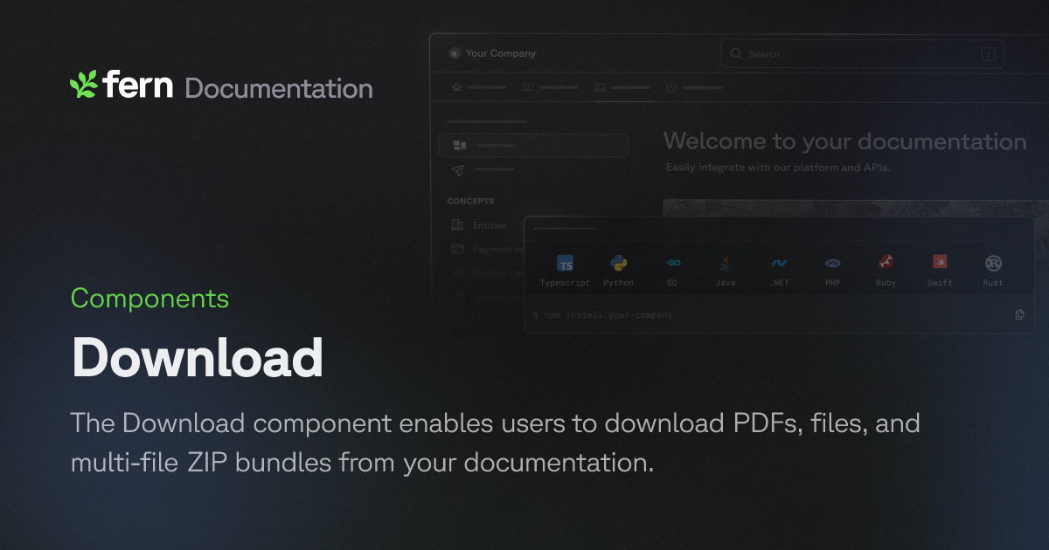Click the Python label text
Viewport: 1049px width, 550px height.
click(619, 283)
